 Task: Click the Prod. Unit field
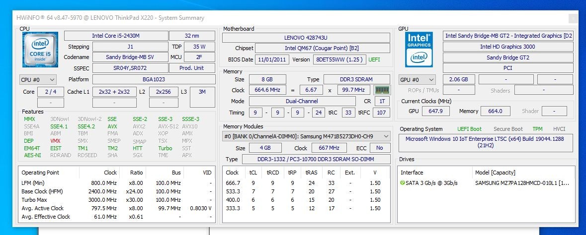[x=192, y=68]
